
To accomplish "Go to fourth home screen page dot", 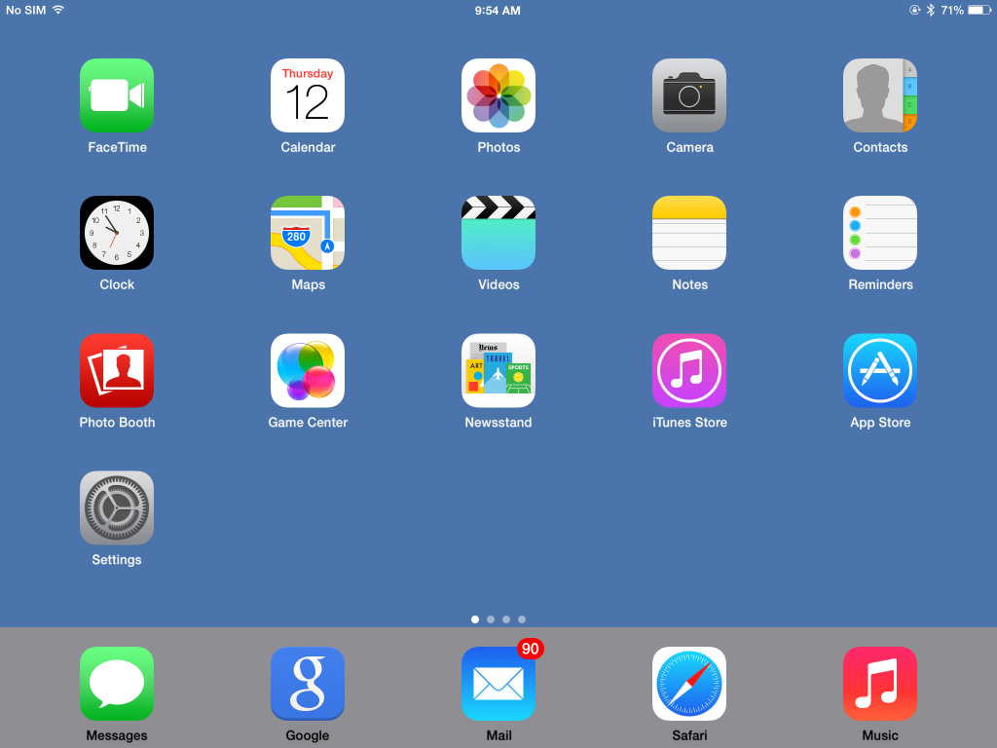I will [522, 618].
